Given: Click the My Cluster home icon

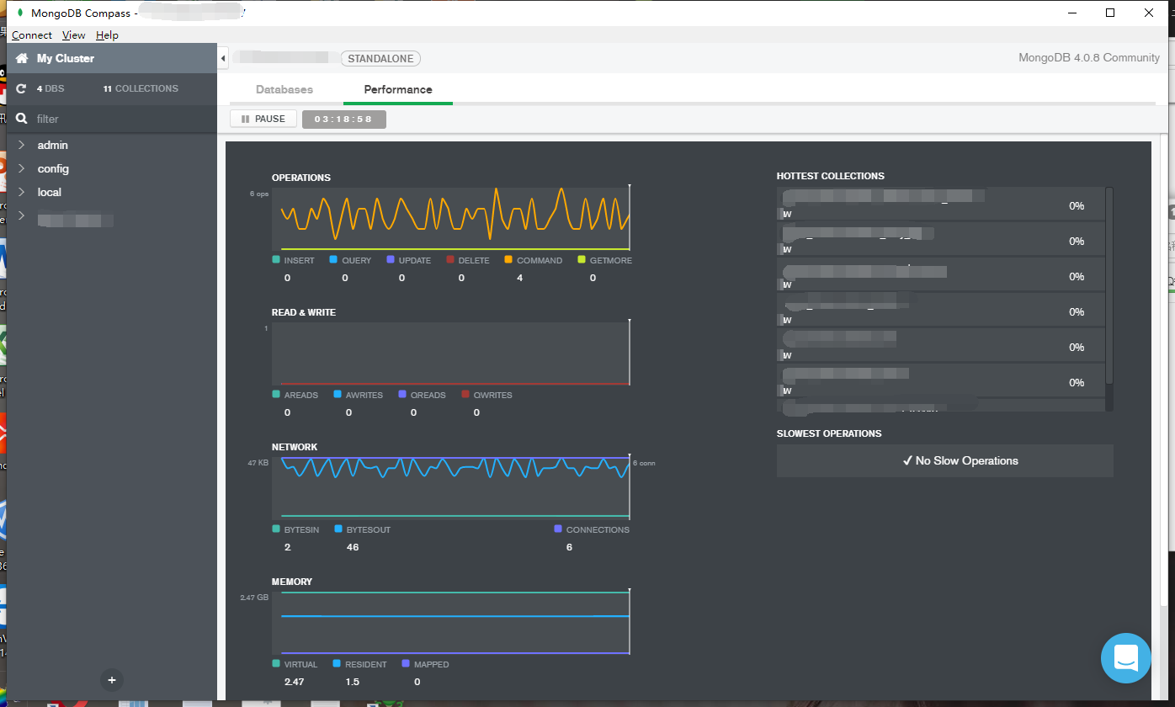Looking at the screenshot, I should click(x=21, y=58).
